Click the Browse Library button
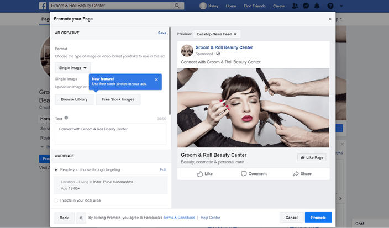 (x=74, y=99)
